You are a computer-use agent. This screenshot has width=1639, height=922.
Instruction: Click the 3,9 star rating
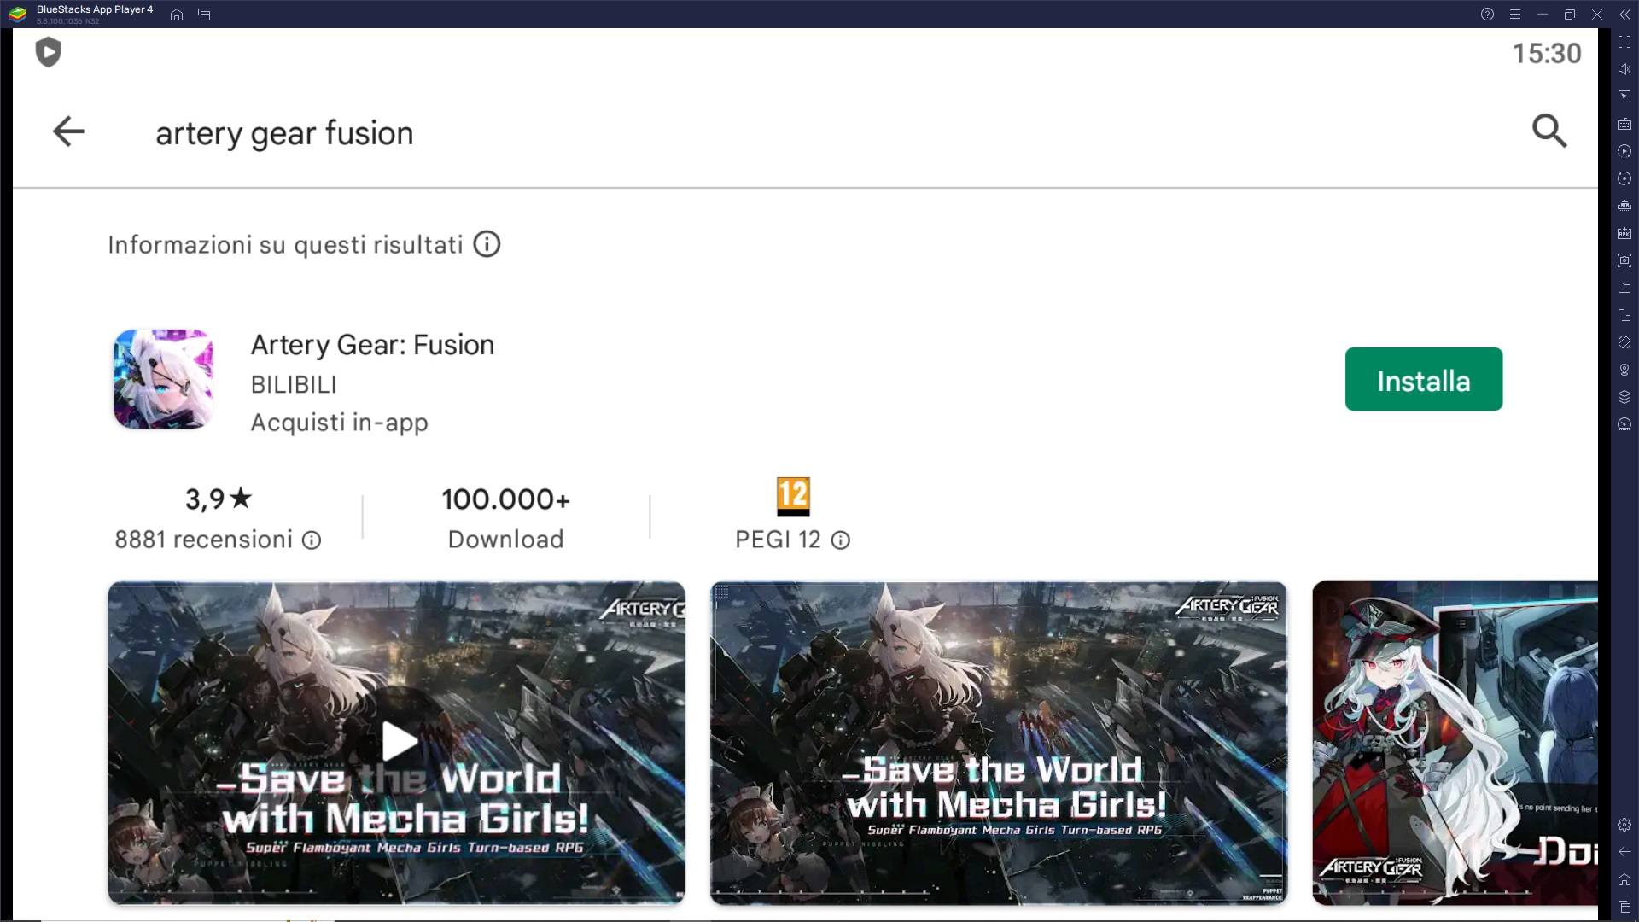219,499
